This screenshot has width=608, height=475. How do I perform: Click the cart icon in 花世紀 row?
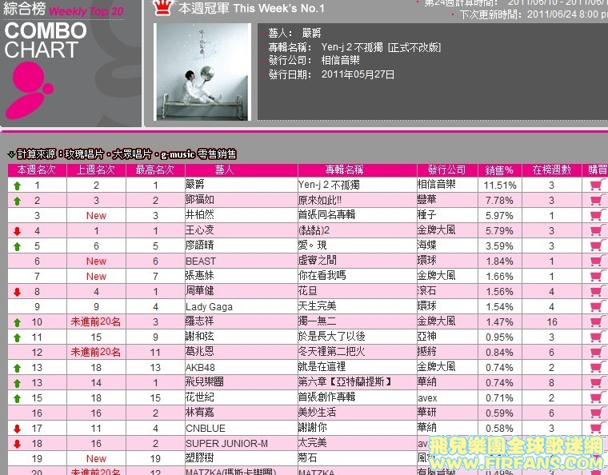pyautogui.click(x=597, y=397)
